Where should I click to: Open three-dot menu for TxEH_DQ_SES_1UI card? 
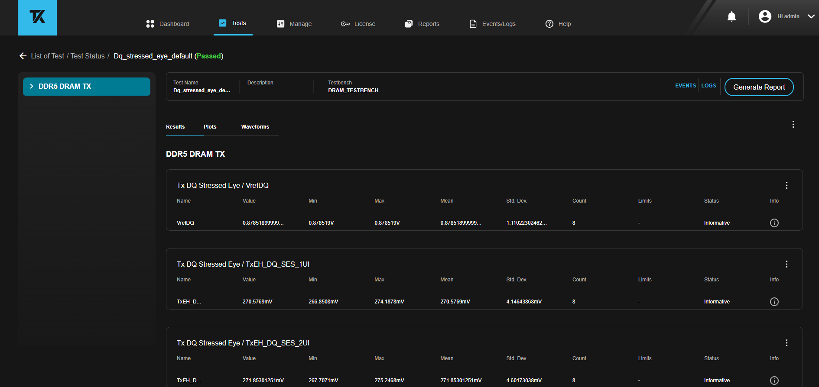786,264
